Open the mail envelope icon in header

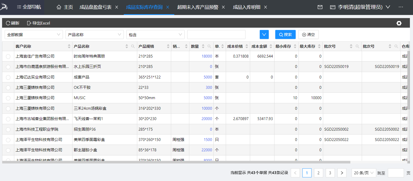pyautogui.click(x=320, y=7)
